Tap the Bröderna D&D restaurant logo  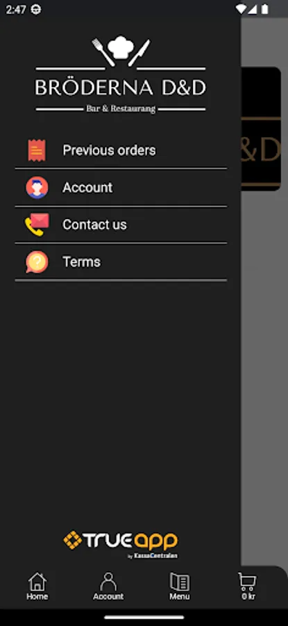point(121,74)
